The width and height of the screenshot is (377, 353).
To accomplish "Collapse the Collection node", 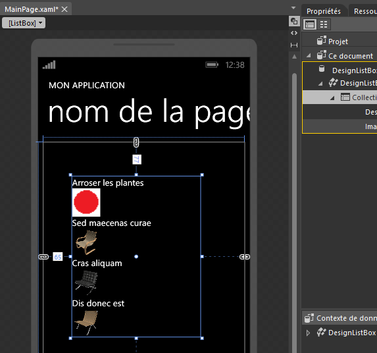I will coord(332,98).
